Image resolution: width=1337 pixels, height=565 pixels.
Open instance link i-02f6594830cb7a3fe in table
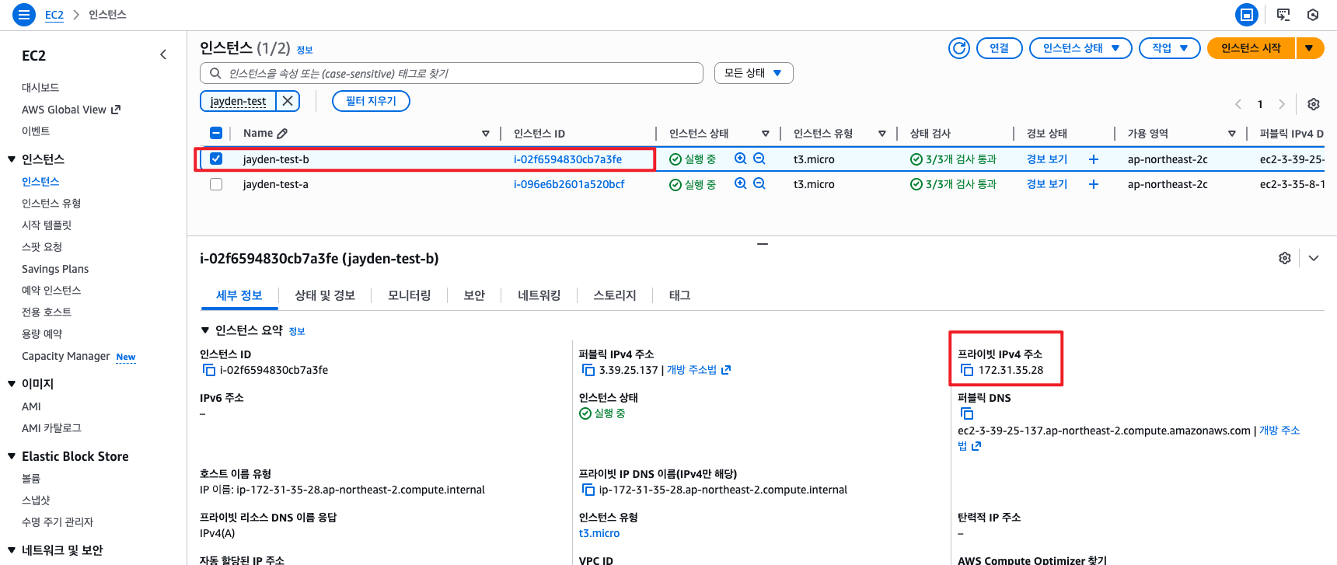point(567,159)
